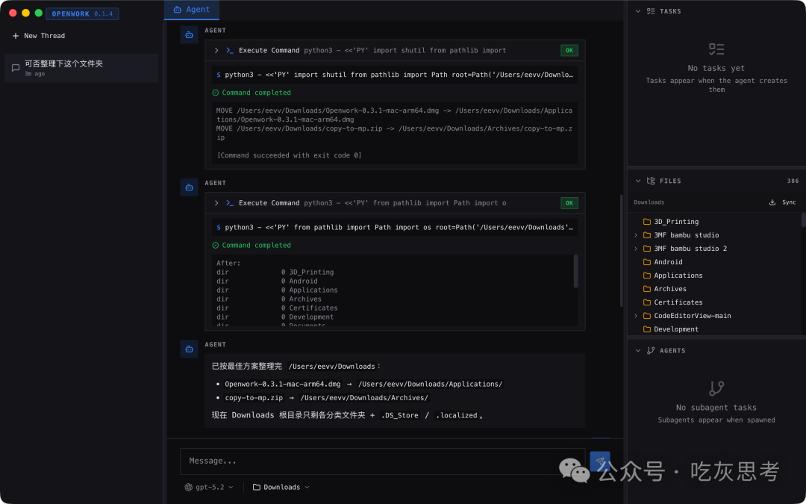Sync the Downloads files
806x504 pixels.
tap(782, 202)
